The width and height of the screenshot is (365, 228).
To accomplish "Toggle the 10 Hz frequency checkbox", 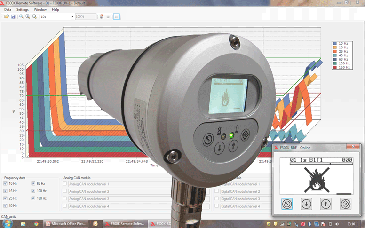I will (x=5, y=183).
